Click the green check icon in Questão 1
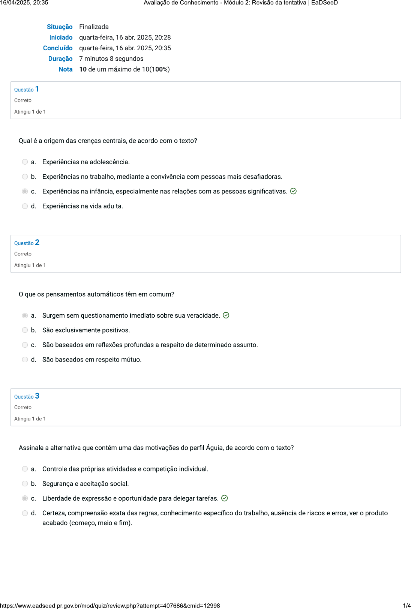The width and height of the screenshot is (411, 609). point(294,191)
